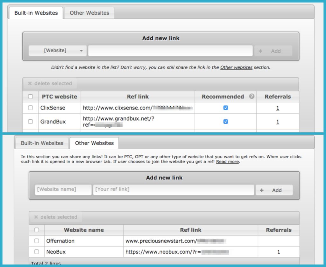The height and width of the screenshot is (267, 326).
Task: Click the 'http://www.grandbux.net/?' ref link text
Action: [118, 119]
